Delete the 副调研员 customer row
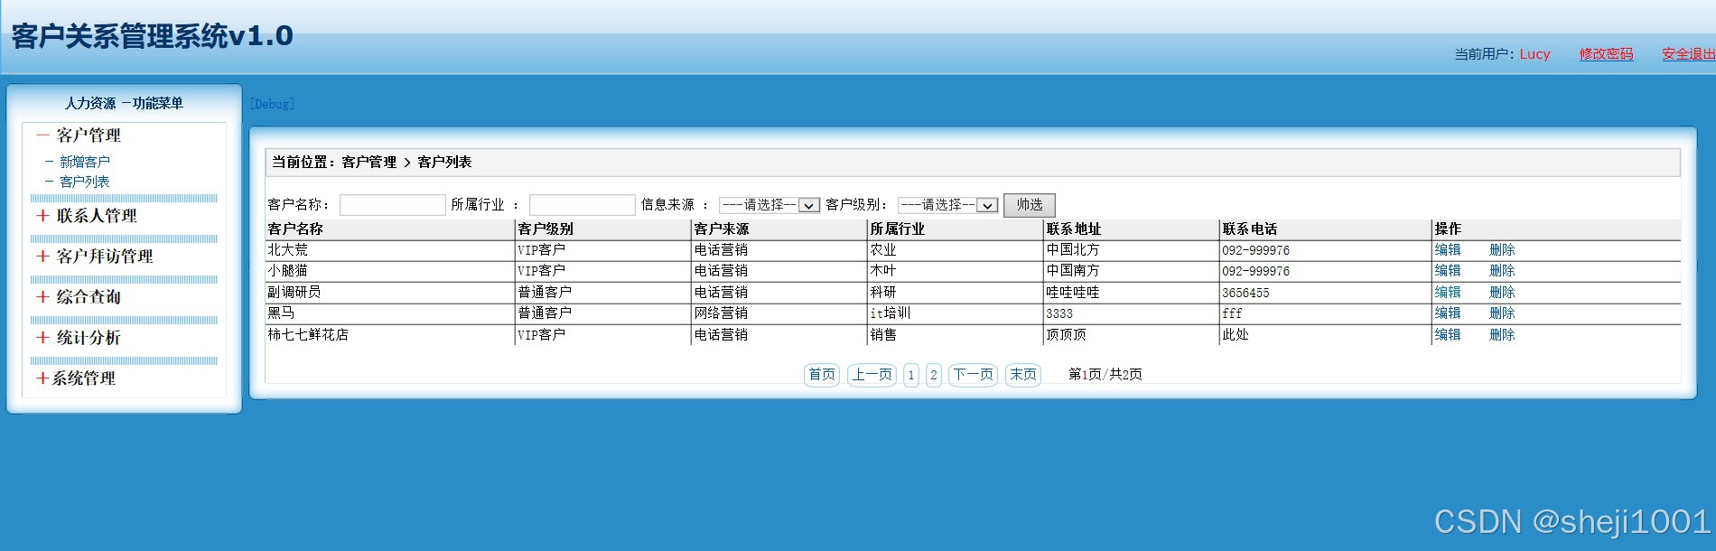1716x551 pixels. [1502, 293]
